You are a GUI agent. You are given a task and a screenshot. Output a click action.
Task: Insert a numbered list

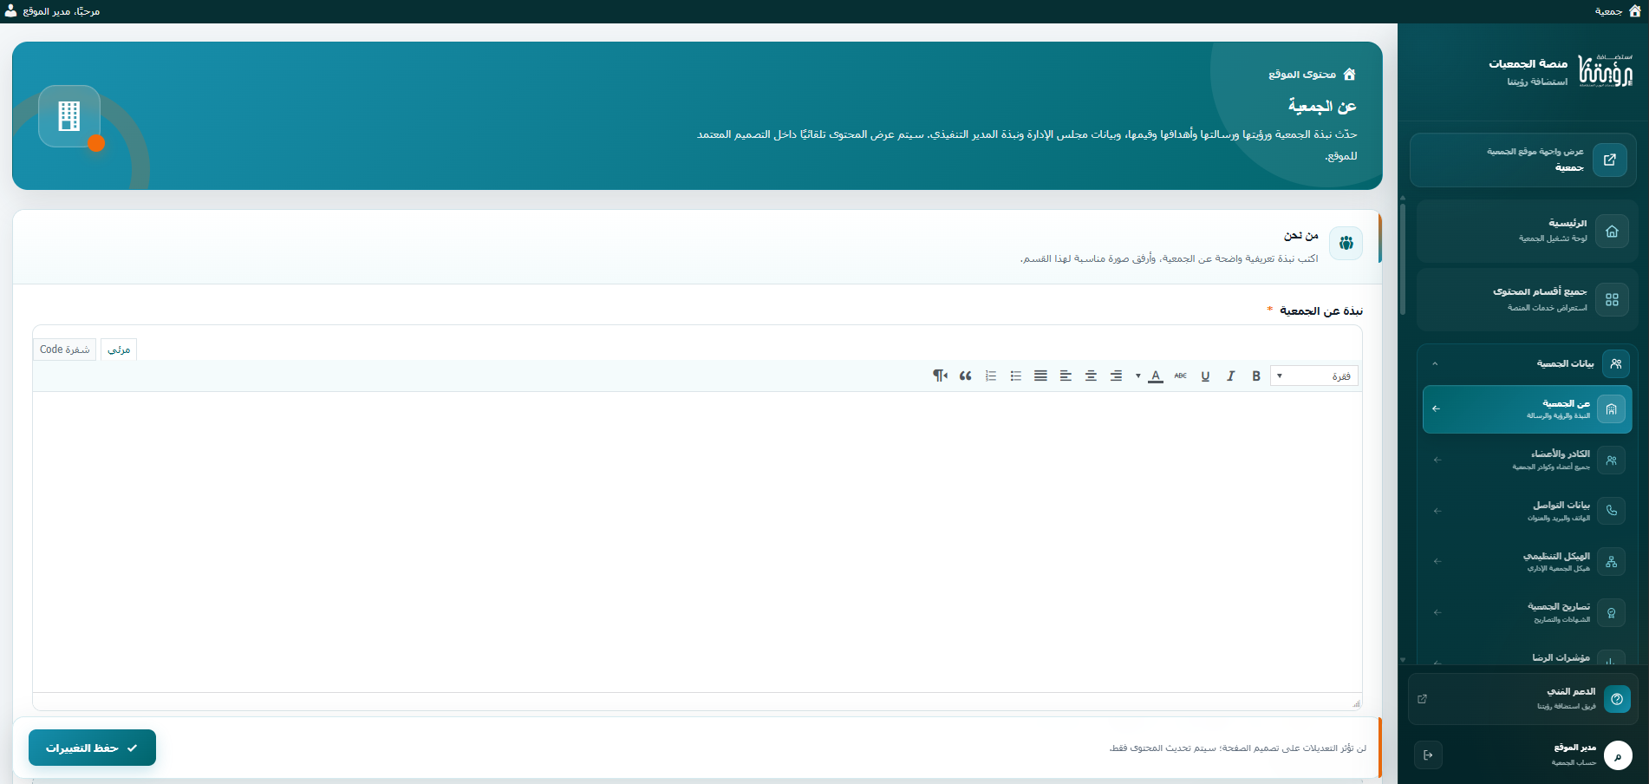pos(990,376)
